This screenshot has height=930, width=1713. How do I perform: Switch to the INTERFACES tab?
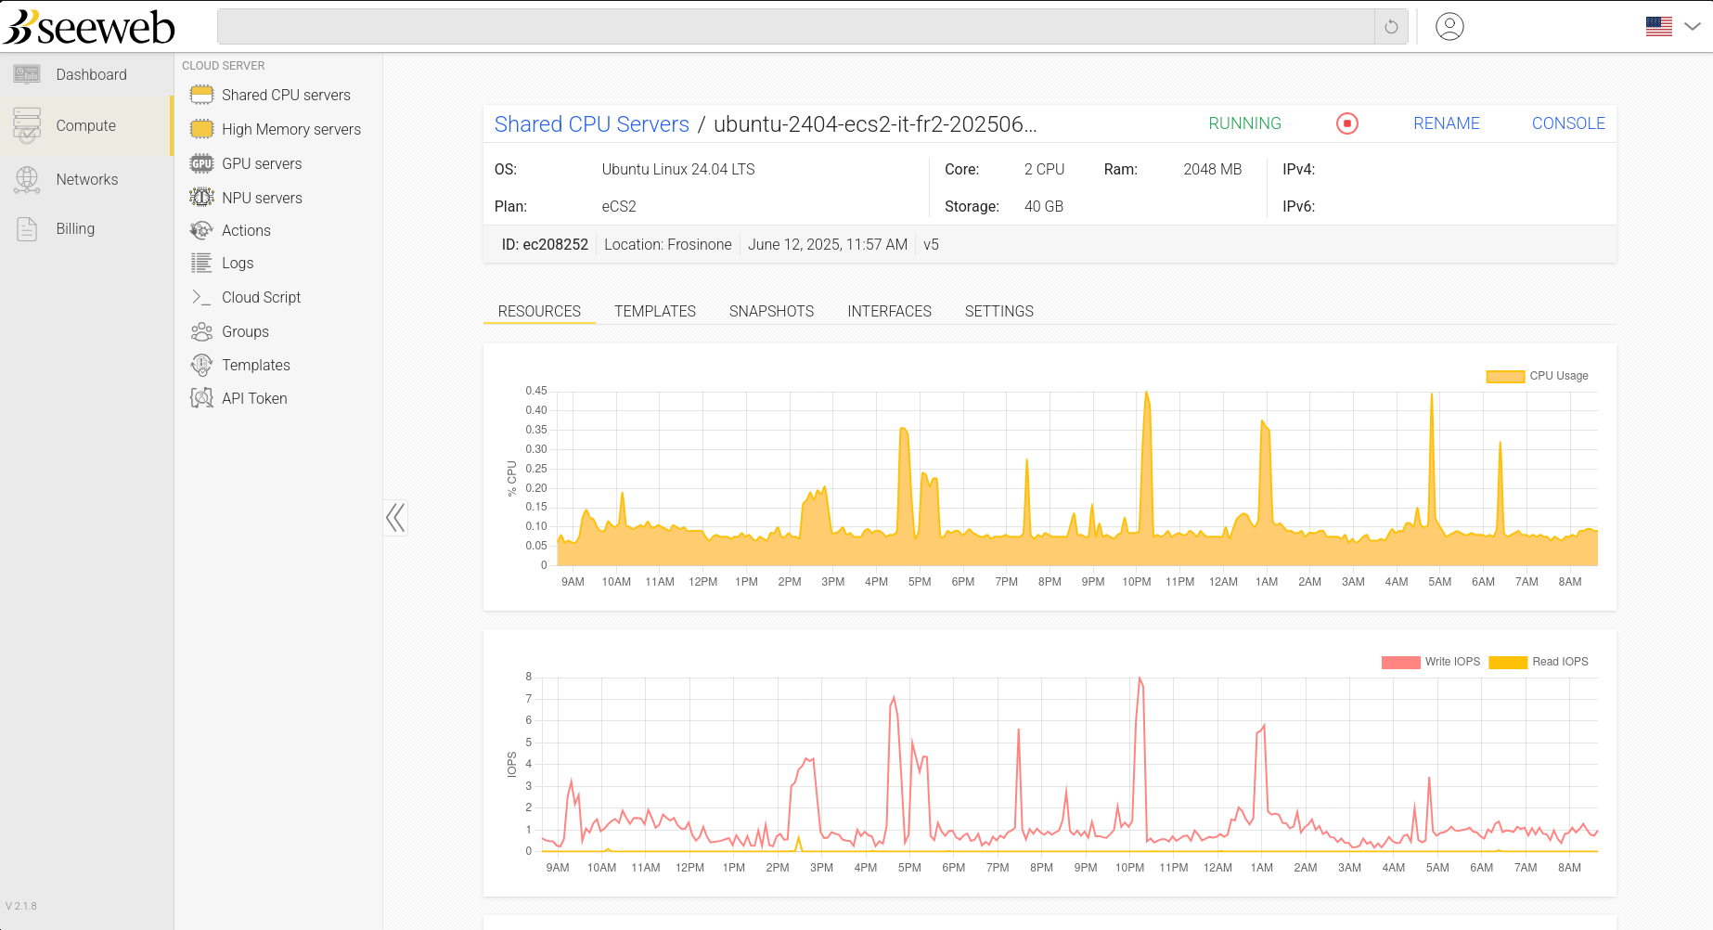889,311
